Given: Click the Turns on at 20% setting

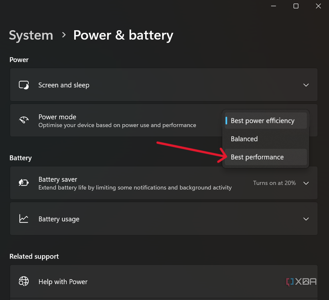Looking at the screenshot, I should (274, 183).
